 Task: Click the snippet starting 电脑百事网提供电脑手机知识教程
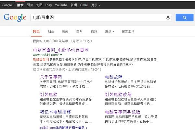(x=95, y=62)
